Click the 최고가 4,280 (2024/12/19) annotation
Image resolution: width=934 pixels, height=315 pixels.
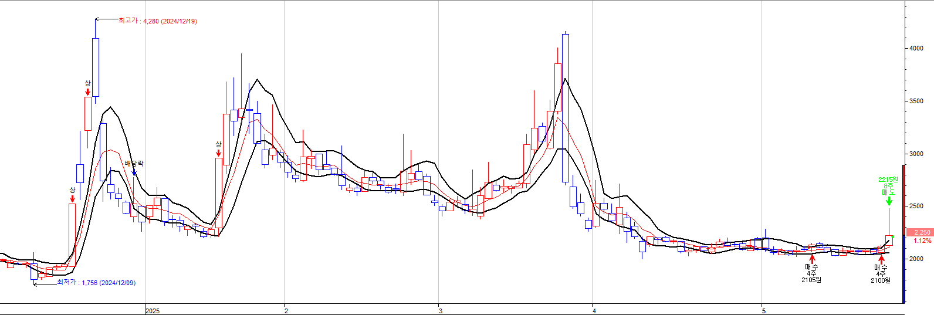click(x=158, y=21)
